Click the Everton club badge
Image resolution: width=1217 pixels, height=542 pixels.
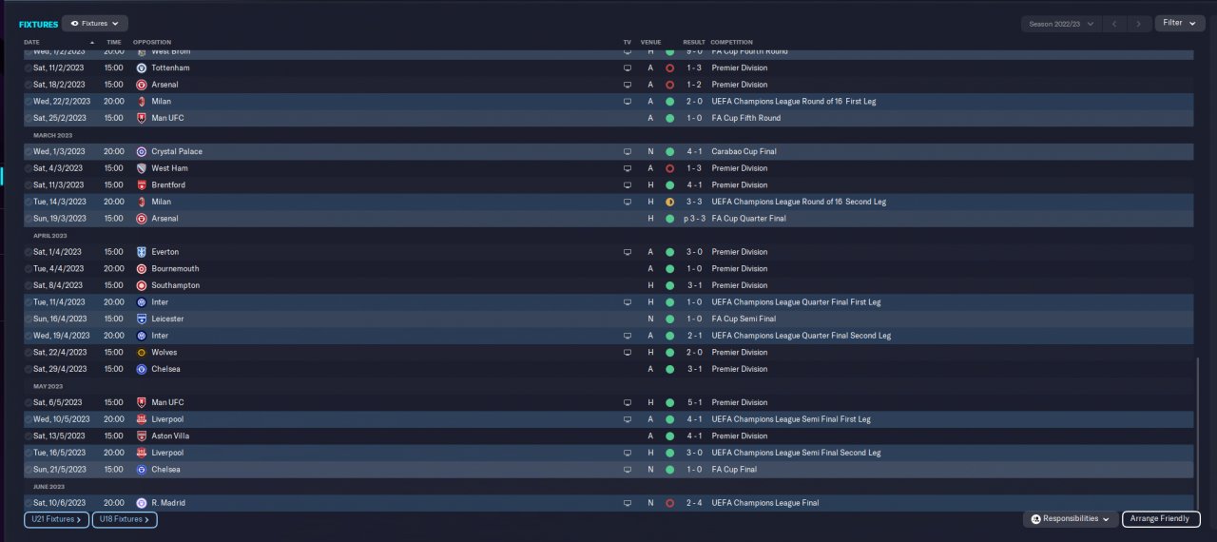point(142,252)
